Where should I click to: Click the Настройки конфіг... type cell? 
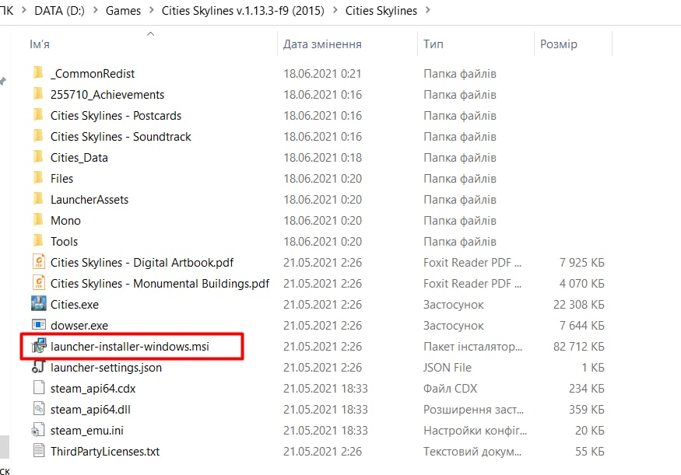(x=475, y=431)
